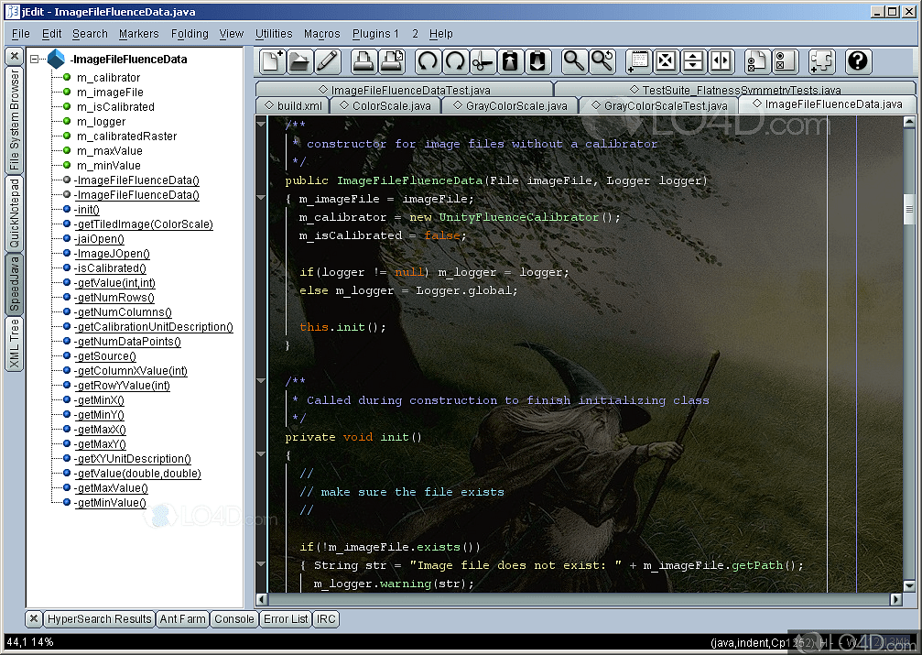The height and width of the screenshot is (655, 922).
Task: Click the open file folder icon
Action: pyautogui.click(x=299, y=61)
